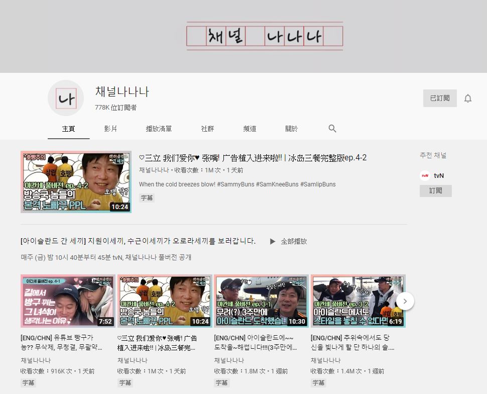Click the 全部播放 play all link
Image resolution: width=487 pixels, height=394 pixels.
point(294,241)
